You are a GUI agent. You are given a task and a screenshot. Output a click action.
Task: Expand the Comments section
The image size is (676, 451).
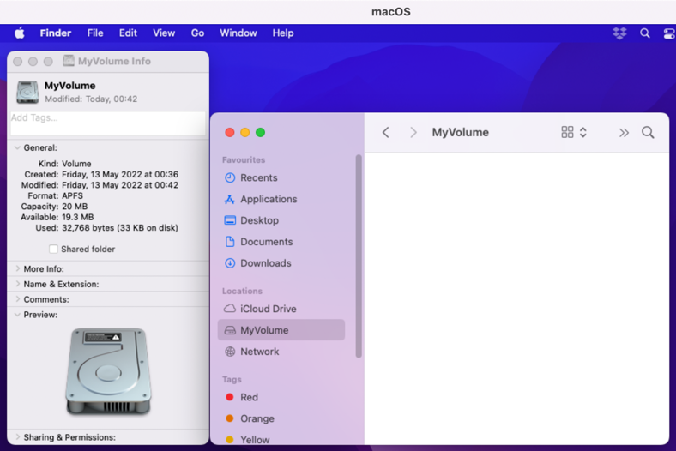pos(18,300)
